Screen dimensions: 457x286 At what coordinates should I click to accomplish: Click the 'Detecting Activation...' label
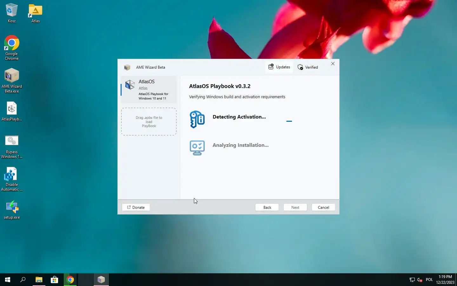239,117
